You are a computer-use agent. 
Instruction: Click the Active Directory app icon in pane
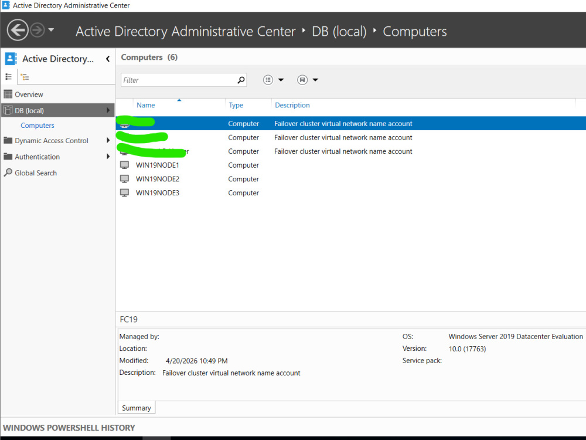click(x=11, y=59)
